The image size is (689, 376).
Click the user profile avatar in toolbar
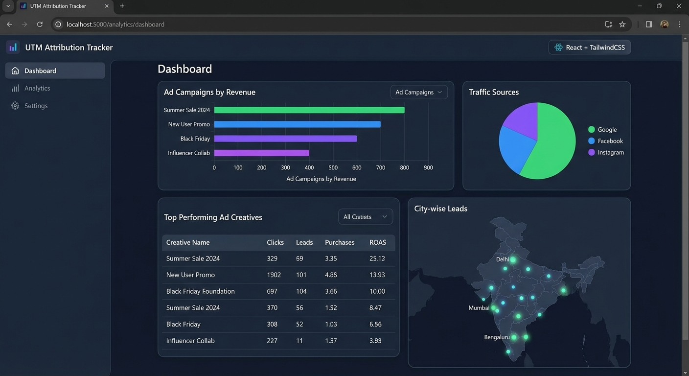click(664, 24)
